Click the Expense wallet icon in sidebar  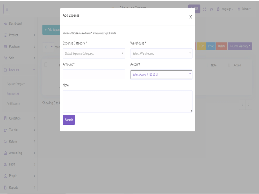click(5, 70)
